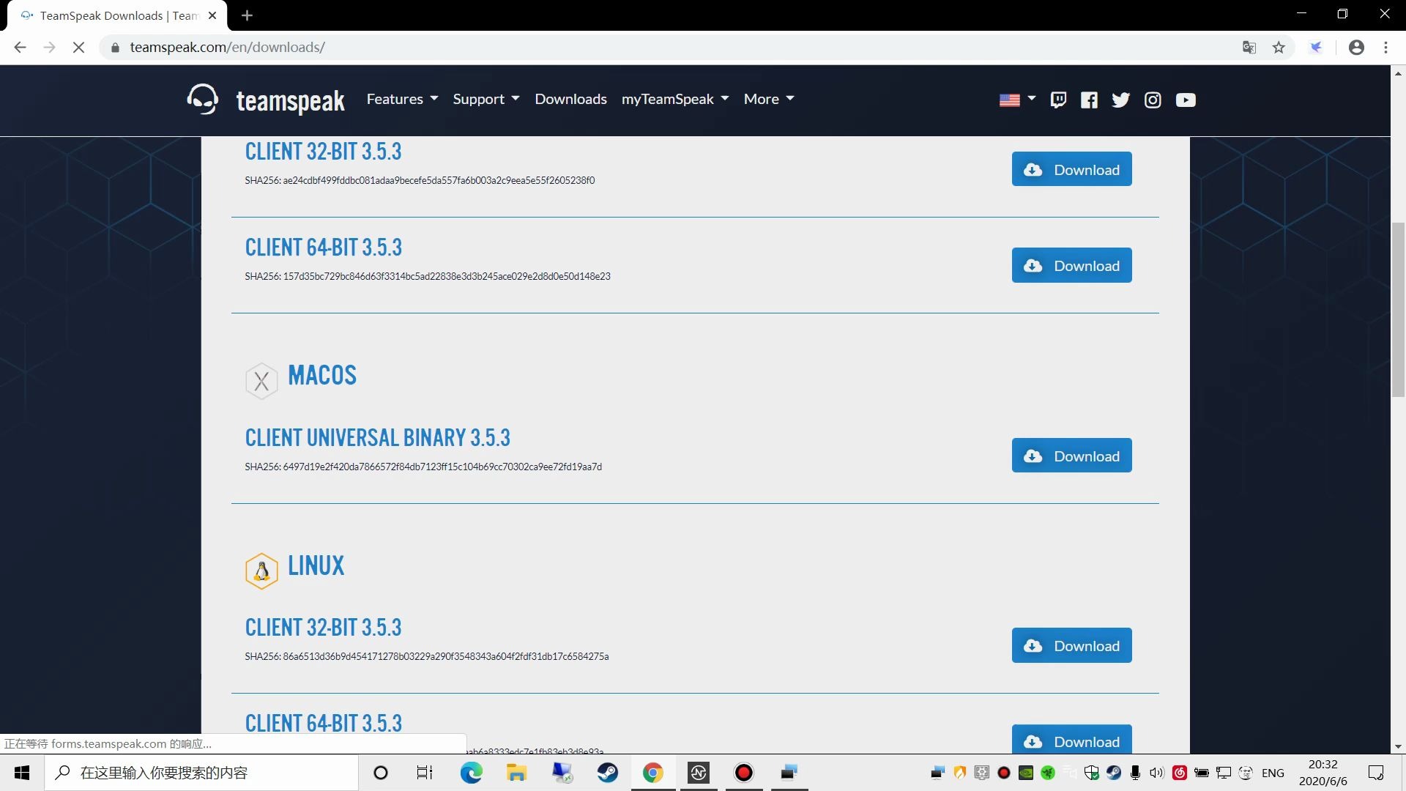Image resolution: width=1406 pixels, height=791 pixels.
Task: Expand the More dropdown menu
Action: tap(769, 99)
